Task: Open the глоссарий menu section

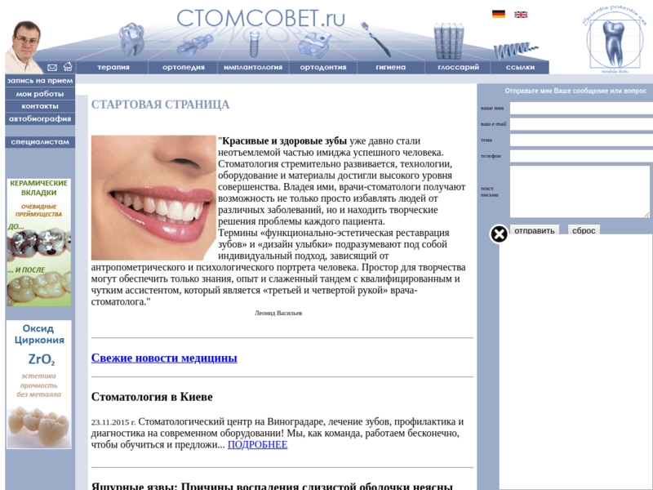Action: [x=458, y=67]
